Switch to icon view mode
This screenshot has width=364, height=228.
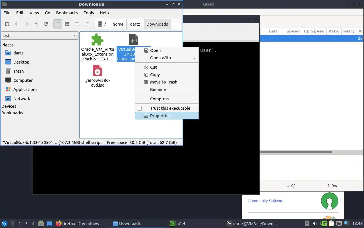point(58,24)
